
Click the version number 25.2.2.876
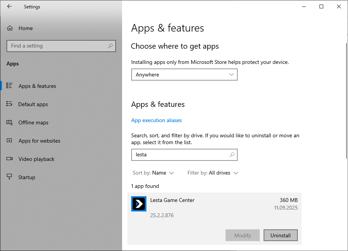click(x=162, y=215)
